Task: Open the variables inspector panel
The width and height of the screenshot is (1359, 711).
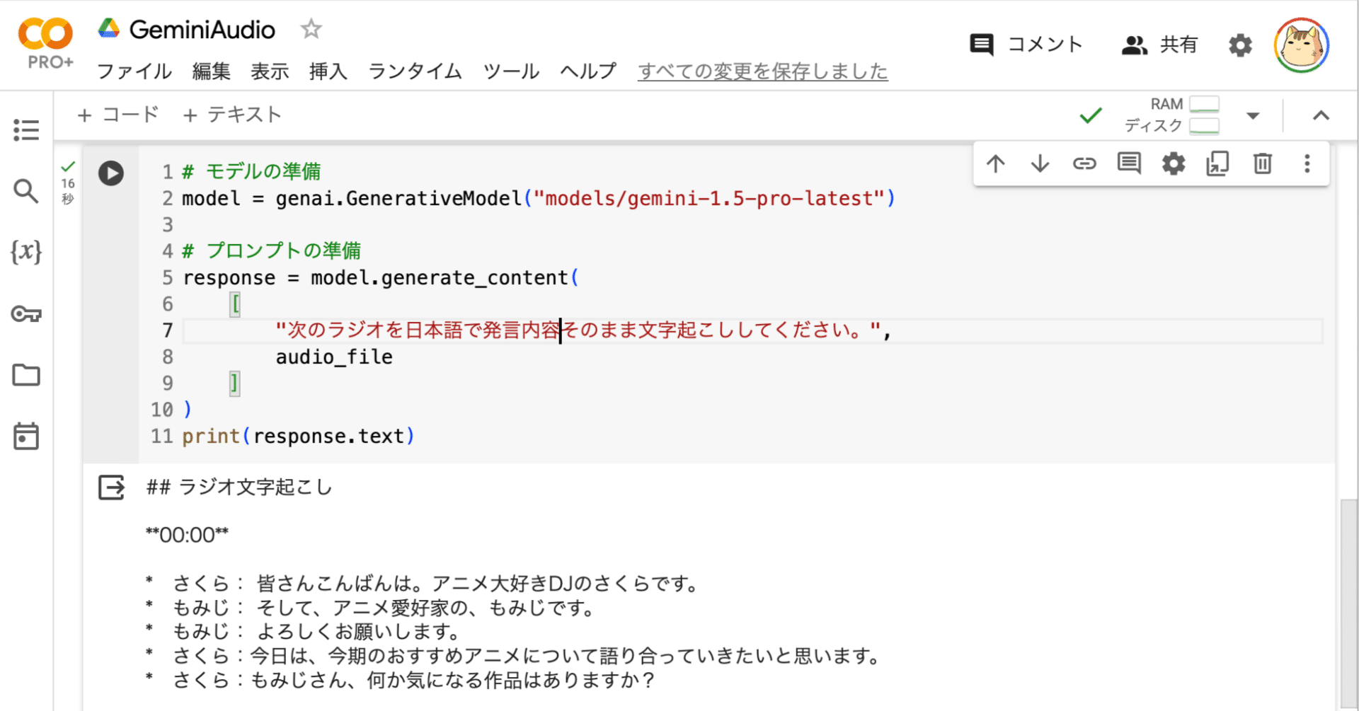Action: 26,253
